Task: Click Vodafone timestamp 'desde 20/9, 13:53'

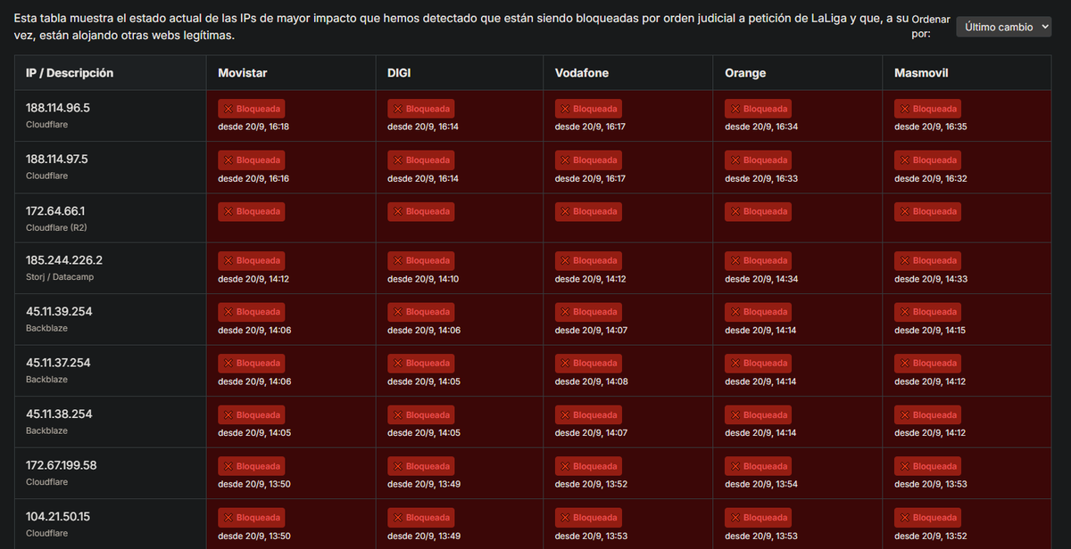Action: 592,536
